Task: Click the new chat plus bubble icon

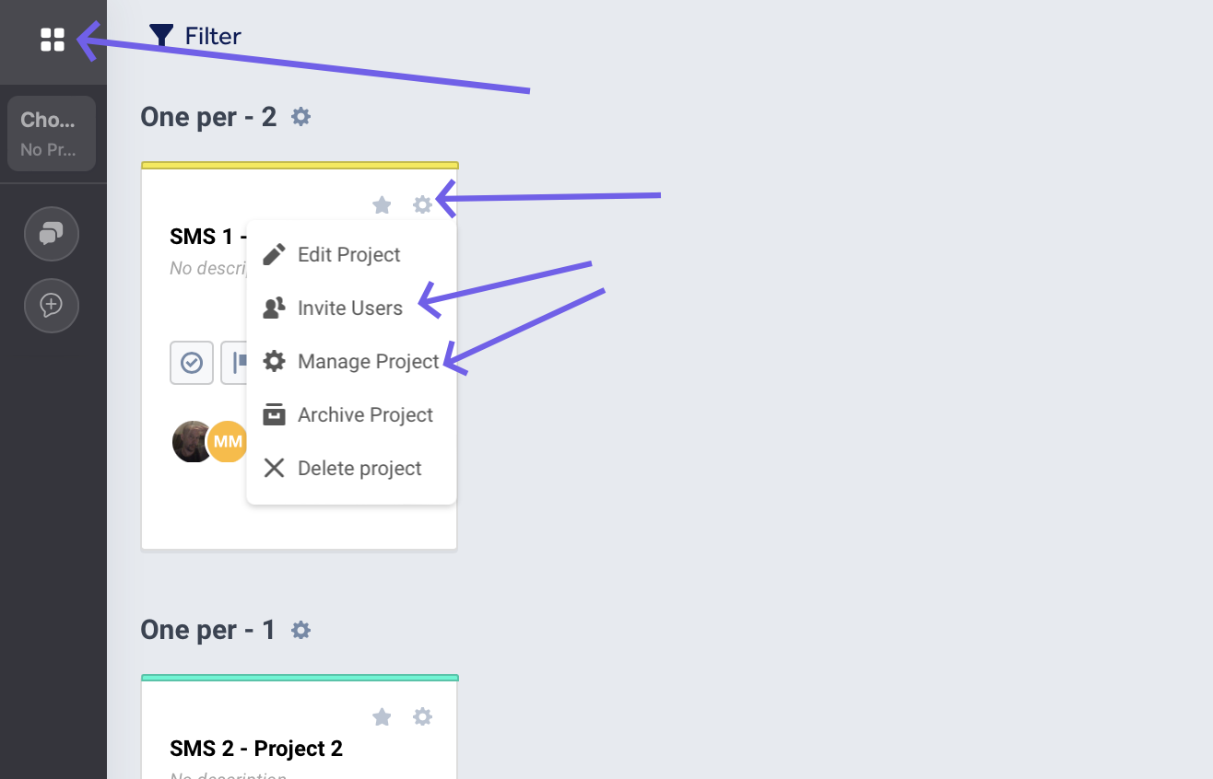Action: [x=52, y=305]
